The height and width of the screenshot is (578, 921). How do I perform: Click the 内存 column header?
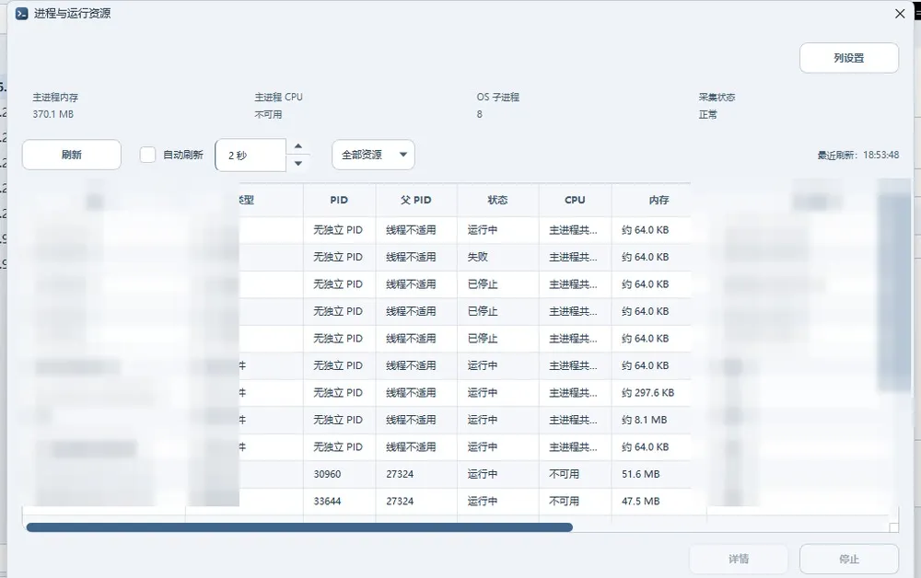coord(659,200)
